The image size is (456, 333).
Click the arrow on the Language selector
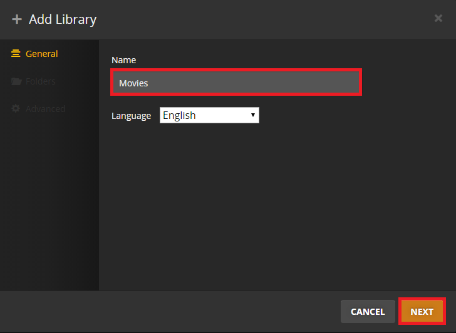click(x=253, y=115)
